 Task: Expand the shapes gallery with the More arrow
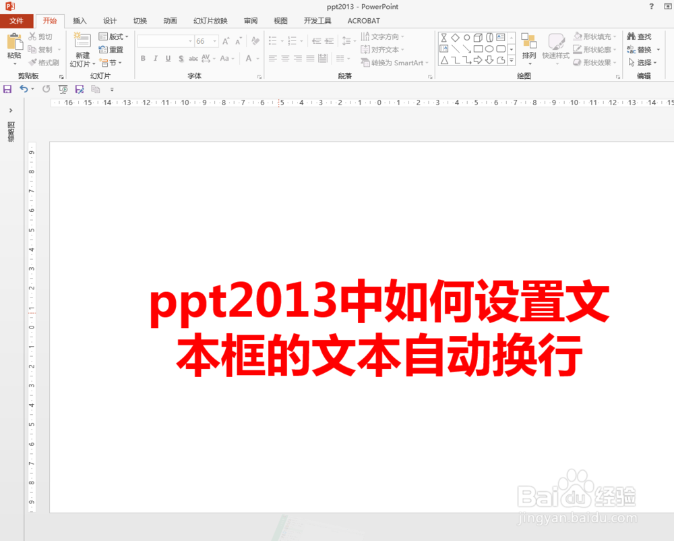(512, 61)
